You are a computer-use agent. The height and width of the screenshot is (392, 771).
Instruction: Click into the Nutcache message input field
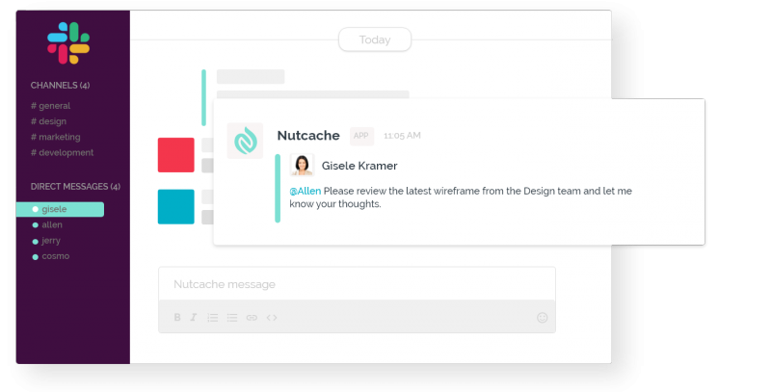point(357,284)
